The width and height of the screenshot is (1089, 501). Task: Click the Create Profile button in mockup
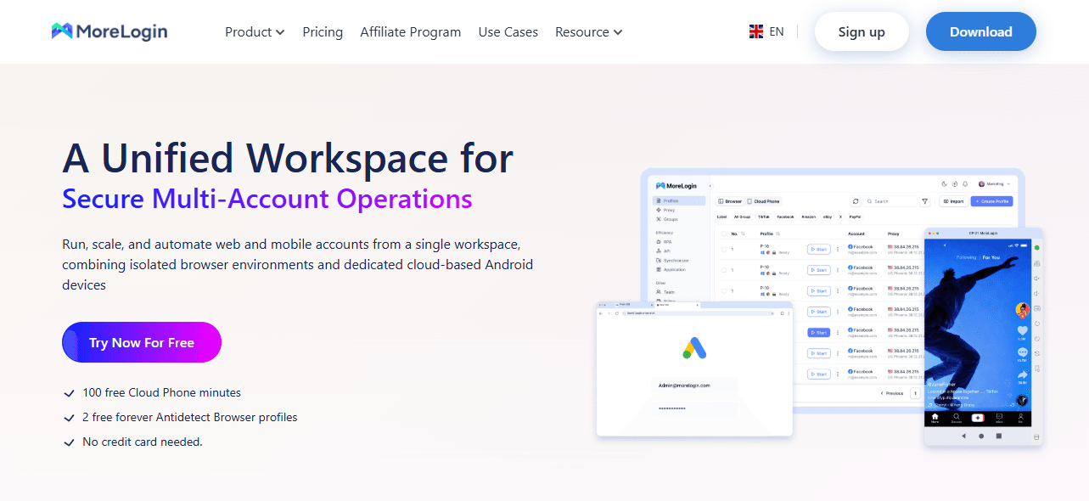991,201
